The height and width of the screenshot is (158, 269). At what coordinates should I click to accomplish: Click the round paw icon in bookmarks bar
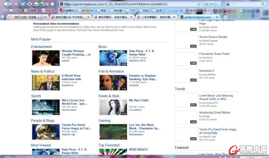pyautogui.click(x=181, y=10)
